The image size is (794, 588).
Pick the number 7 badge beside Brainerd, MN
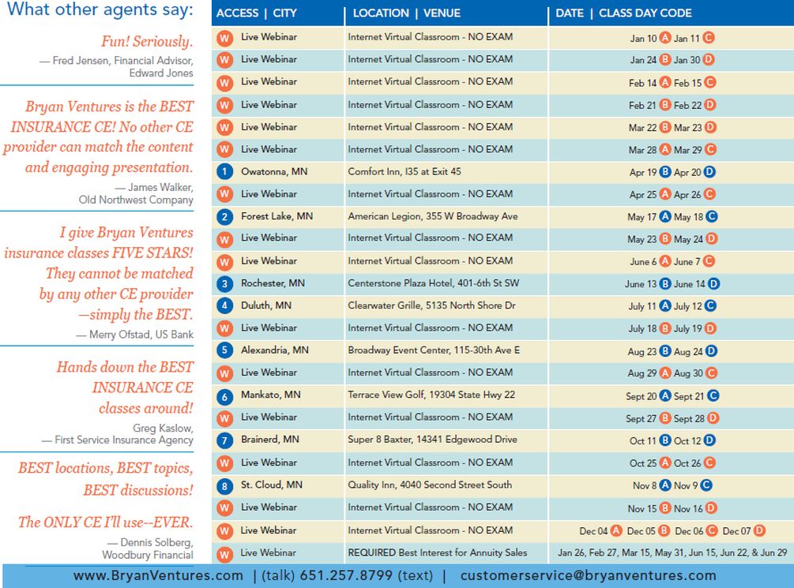pos(224,440)
